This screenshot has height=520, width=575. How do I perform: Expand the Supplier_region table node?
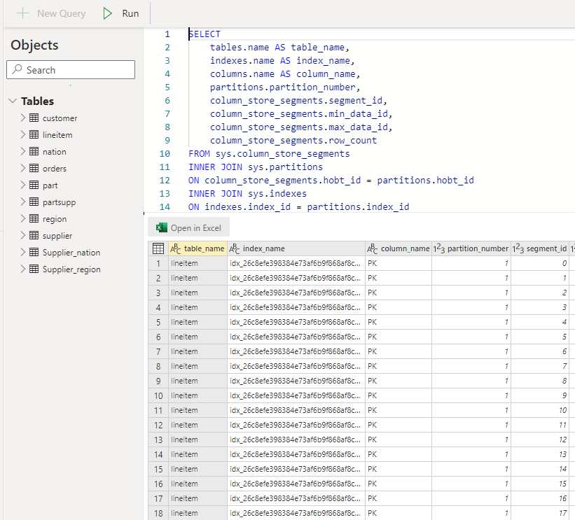point(22,269)
